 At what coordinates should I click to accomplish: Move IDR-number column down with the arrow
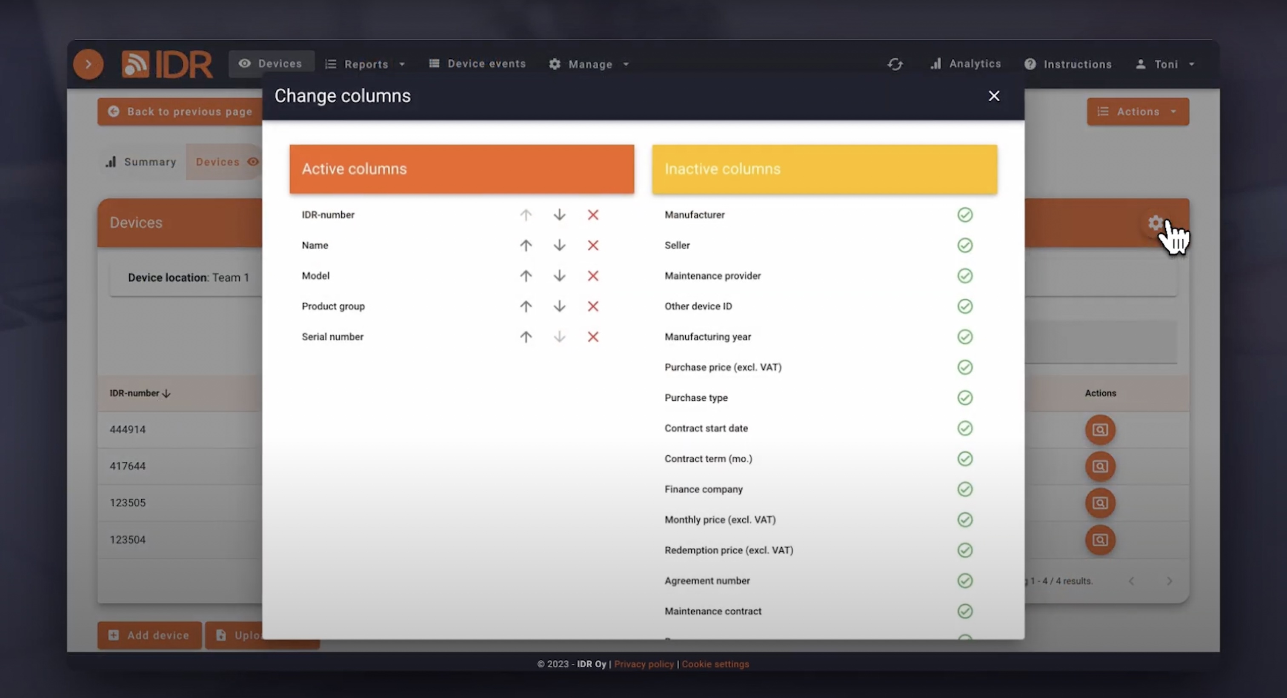559,215
